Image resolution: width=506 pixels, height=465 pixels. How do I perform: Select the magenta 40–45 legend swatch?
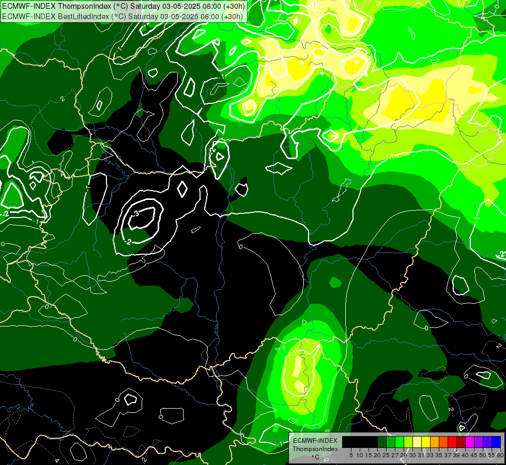[469, 442]
